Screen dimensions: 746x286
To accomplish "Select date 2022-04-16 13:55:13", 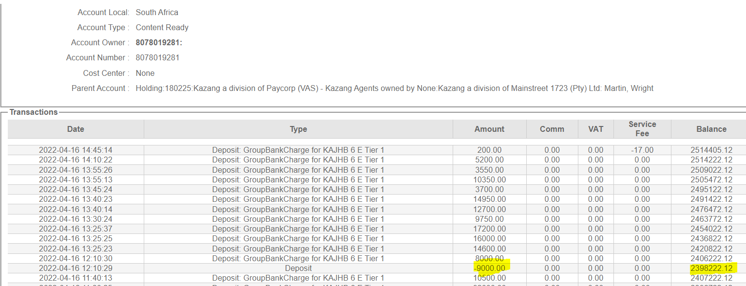I will 76,179.
